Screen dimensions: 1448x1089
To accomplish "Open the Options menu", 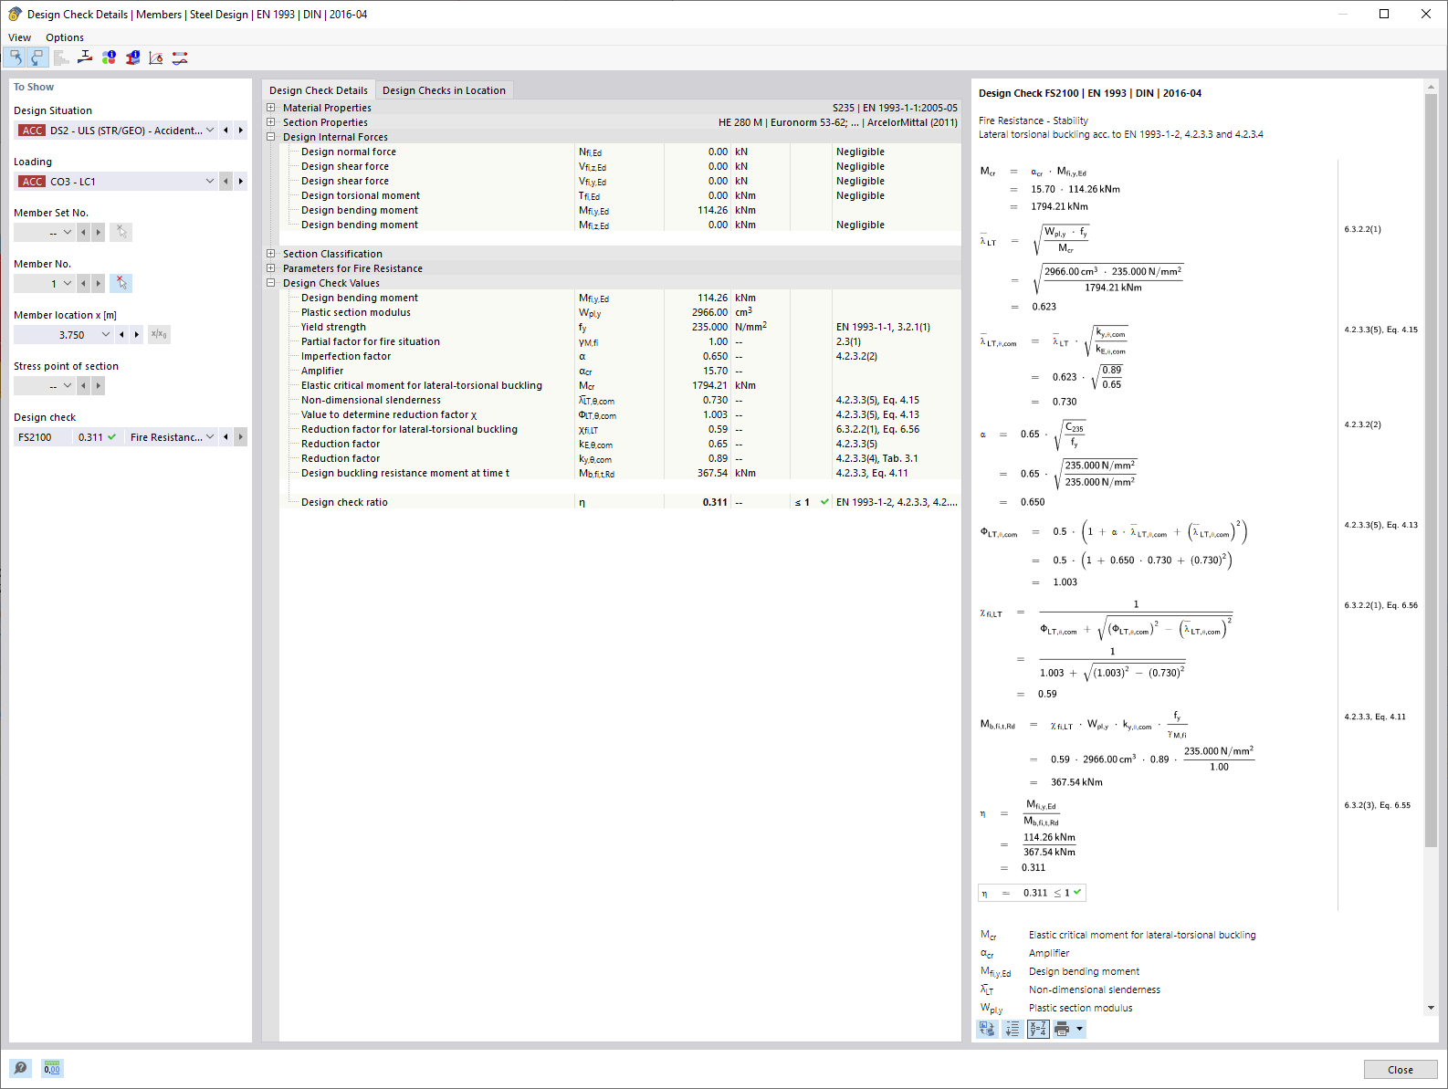I will point(65,37).
